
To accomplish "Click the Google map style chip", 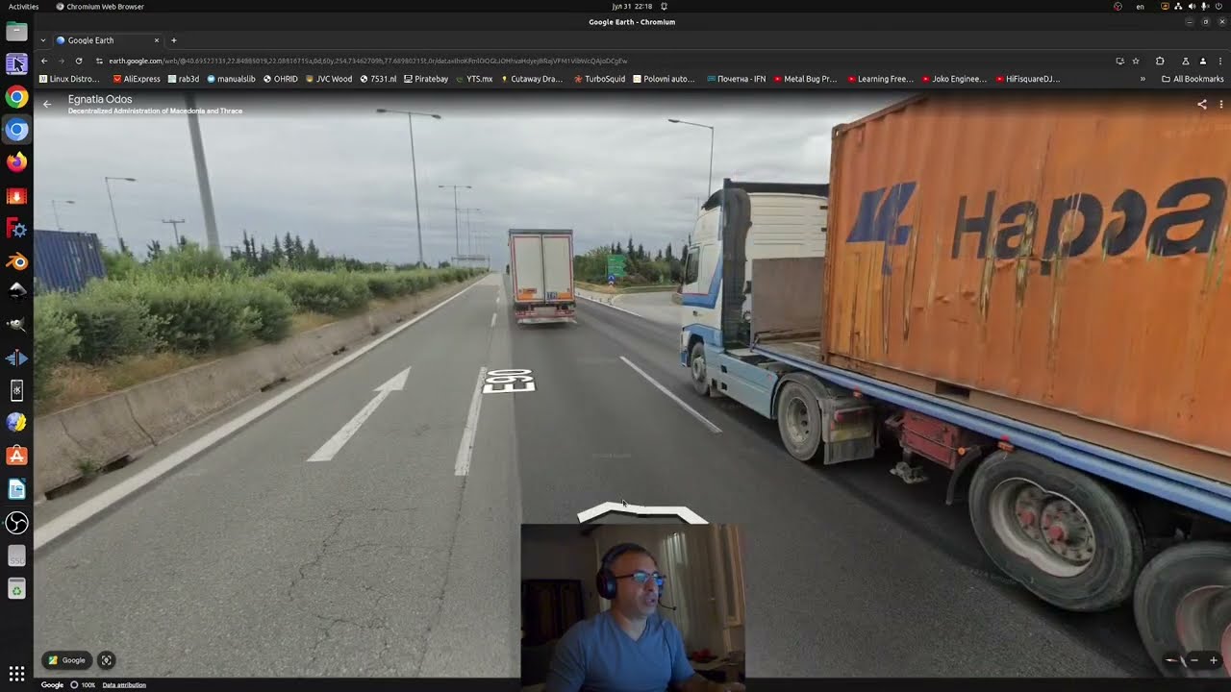I will [67, 660].
